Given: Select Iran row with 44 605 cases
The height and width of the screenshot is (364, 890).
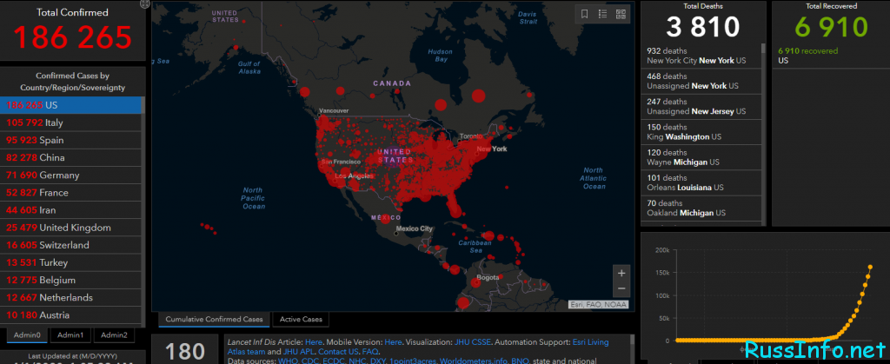Looking at the screenshot, I should [70, 210].
